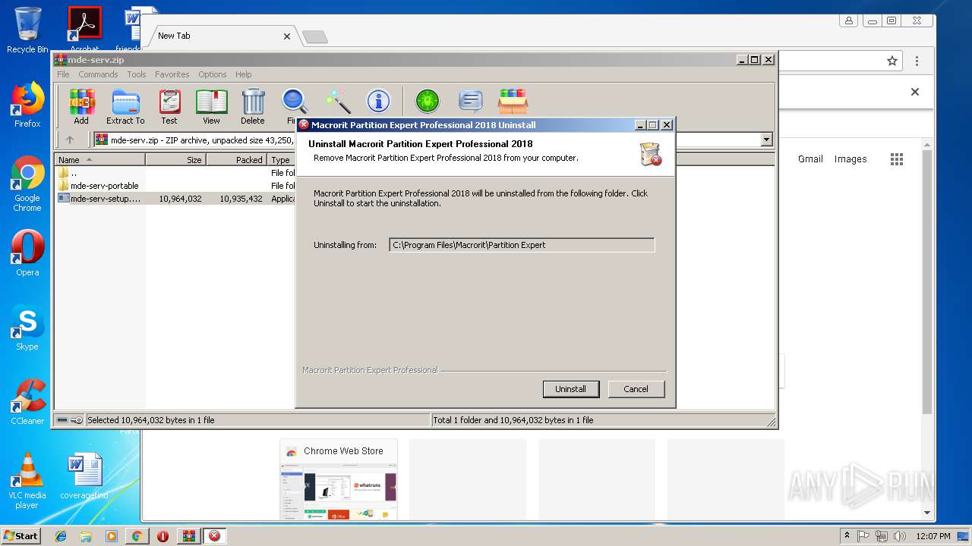Click the SFX colorful boxes icon

513,101
